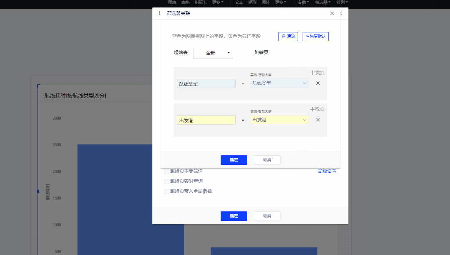This screenshot has width=450, height=255.
Task: Enable 跳转页不受筛选 checkbox
Action: [167, 172]
